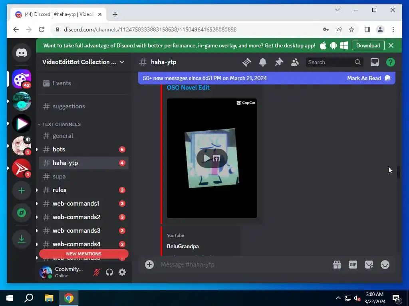Open the anime avatar server icon
This screenshot has width=409, height=306.
22,146
